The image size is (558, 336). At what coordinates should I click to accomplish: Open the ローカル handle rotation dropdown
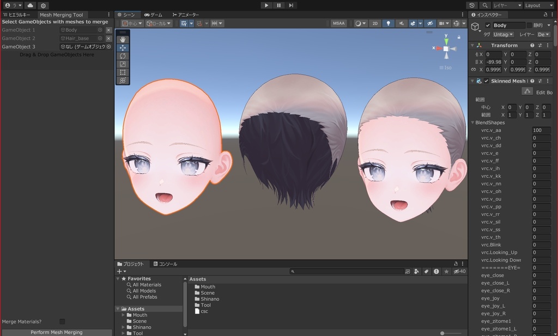(x=159, y=23)
